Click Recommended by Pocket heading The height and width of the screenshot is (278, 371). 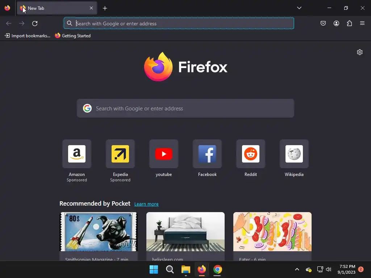(95, 203)
